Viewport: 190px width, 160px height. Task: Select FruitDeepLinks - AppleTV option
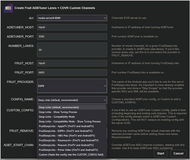[x=72, y=126]
